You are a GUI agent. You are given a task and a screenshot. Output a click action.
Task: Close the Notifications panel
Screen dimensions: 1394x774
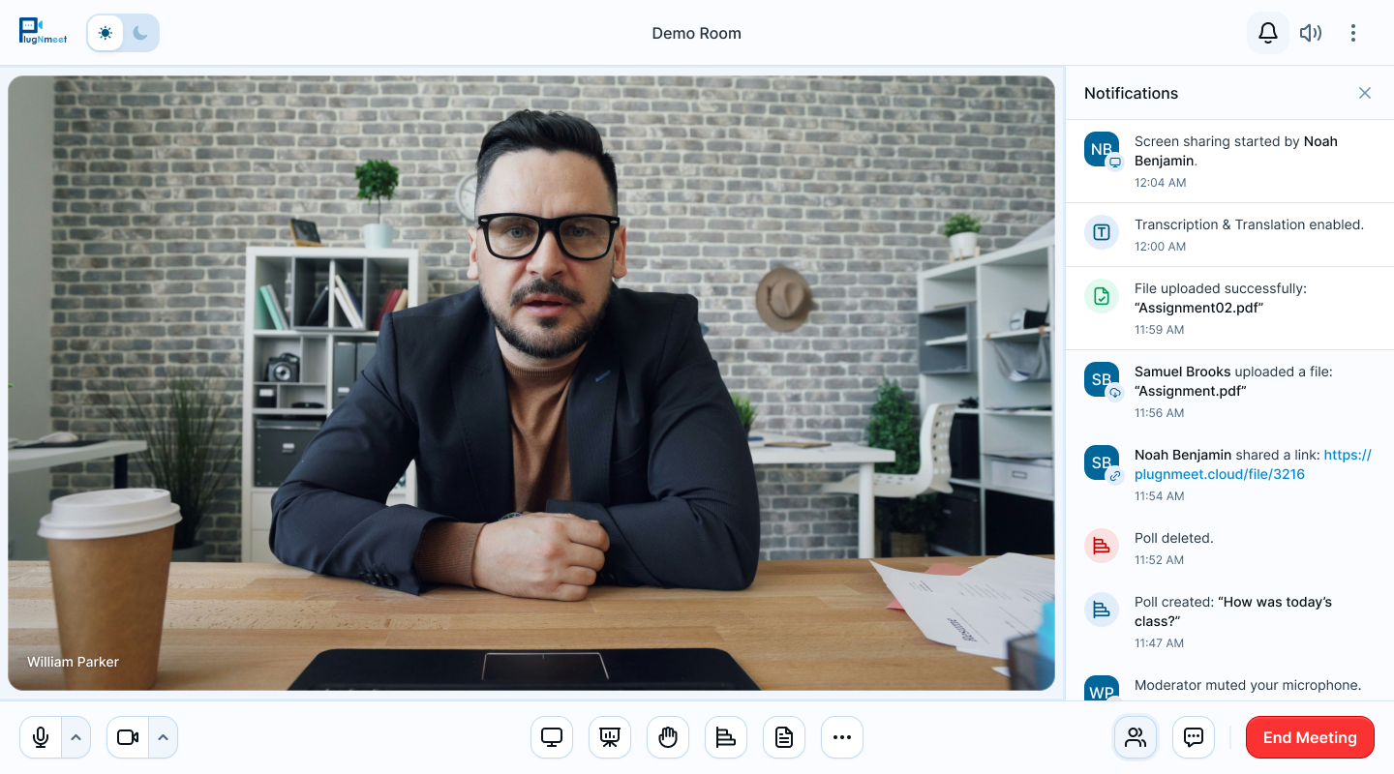pyautogui.click(x=1365, y=93)
